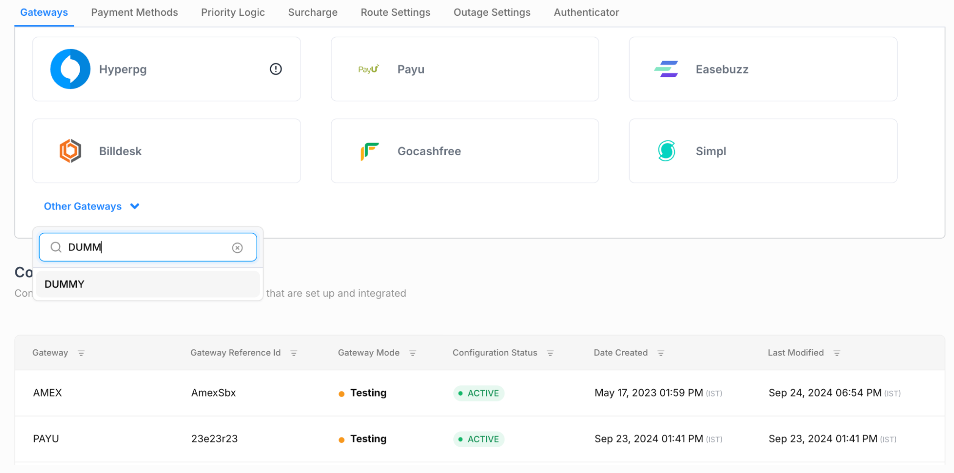Click the Hyperpg gateway logo
The image size is (954, 473).
(x=70, y=69)
